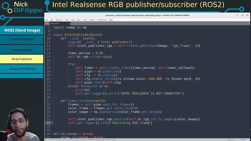Click line number 17 in the gutter

tap(48, 64)
